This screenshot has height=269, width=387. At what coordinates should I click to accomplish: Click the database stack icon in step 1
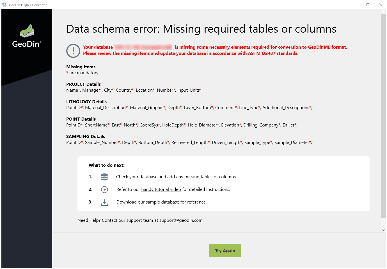pos(104,177)
